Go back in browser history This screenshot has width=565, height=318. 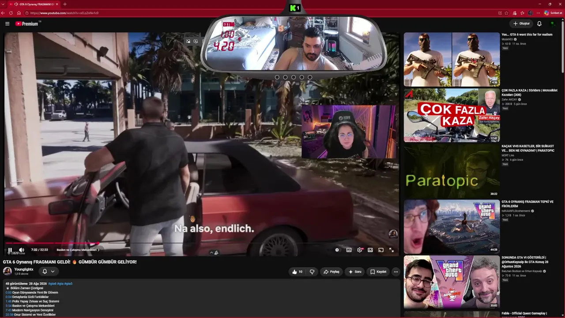(x=4, y=13)
